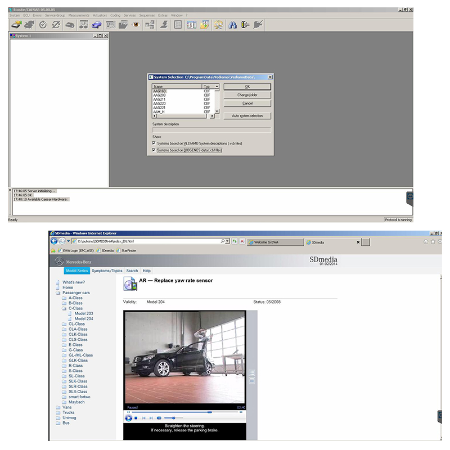This screenshot has height=450, width=450.
Task: Mute the video with the speaker icon
Action: [159, 418]
